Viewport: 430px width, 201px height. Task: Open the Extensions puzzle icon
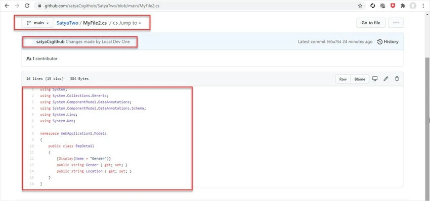[403, 6]
